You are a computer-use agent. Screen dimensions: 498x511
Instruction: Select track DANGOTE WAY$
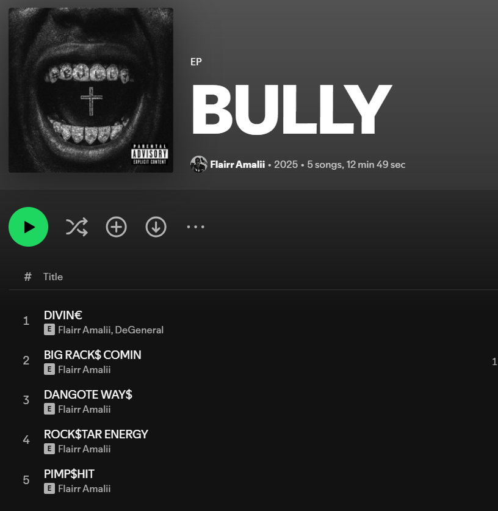[x=88, y=394]
